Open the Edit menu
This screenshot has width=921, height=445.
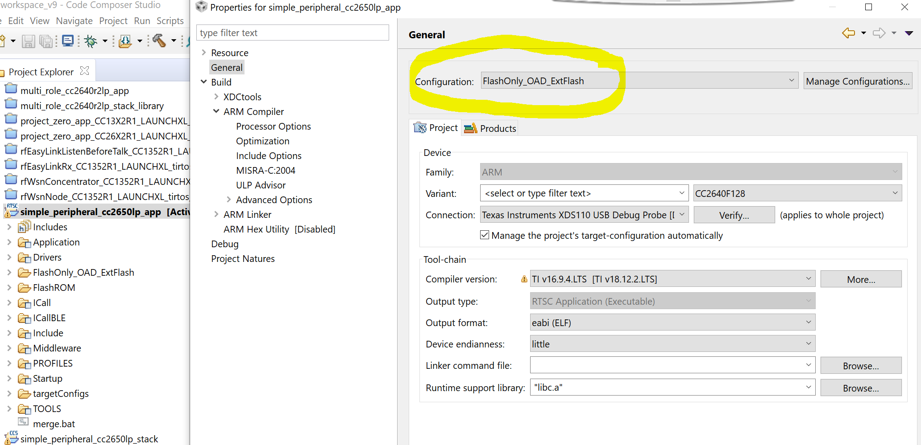(16, 21)
